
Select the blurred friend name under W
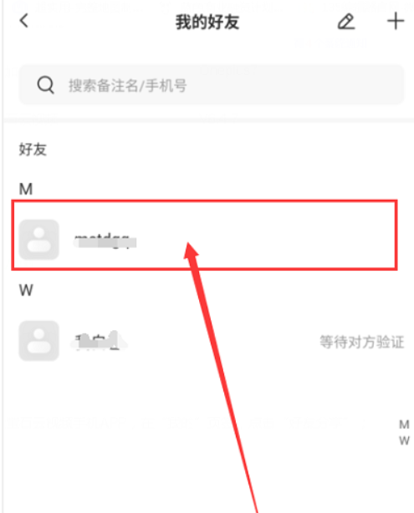[98, 341]
